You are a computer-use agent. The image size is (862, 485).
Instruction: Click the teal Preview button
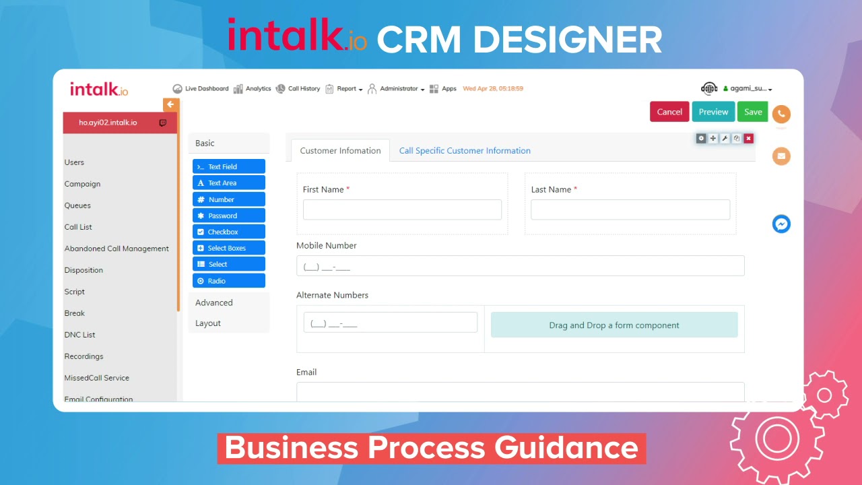[713, 112]
